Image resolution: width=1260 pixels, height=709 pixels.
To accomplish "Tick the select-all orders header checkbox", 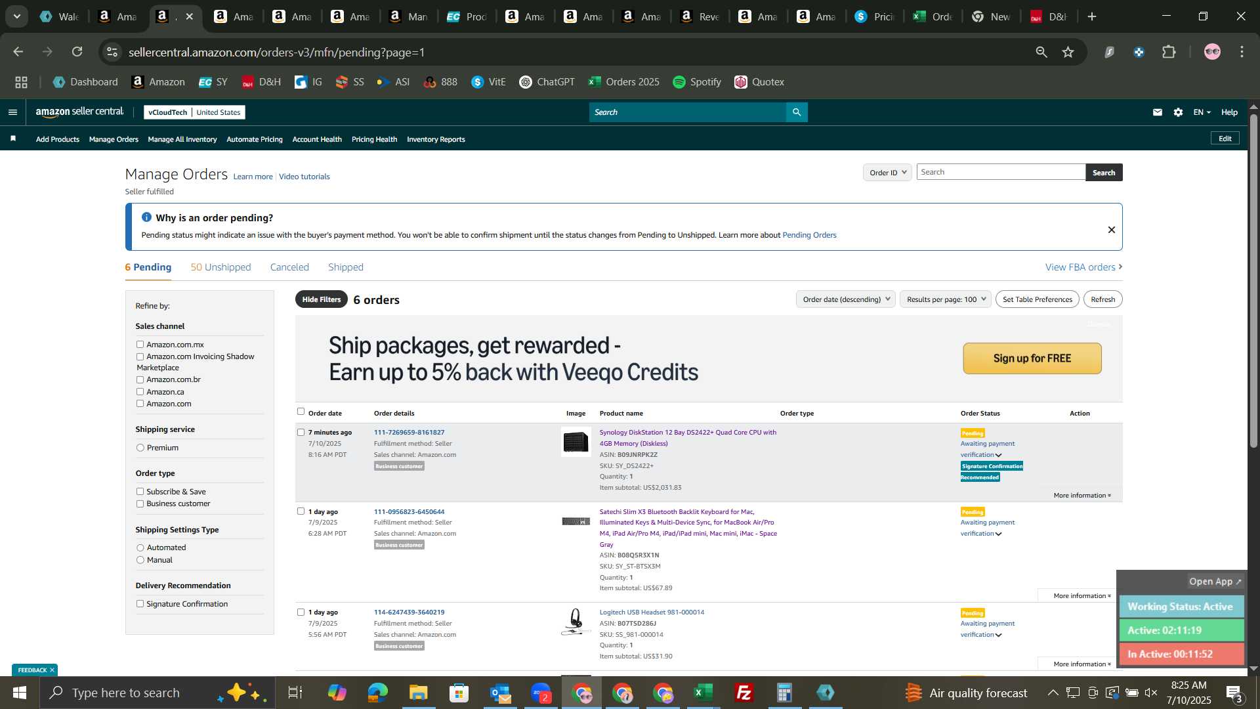I will pyautogui.click(x=301, y=412).
